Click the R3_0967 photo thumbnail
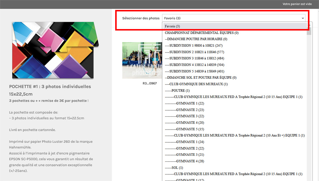 click(142, 60)
